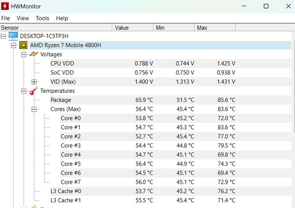Click the HWMonitor red lightning app icon
The height and width of the screenshot is (208, 295).
5,6
